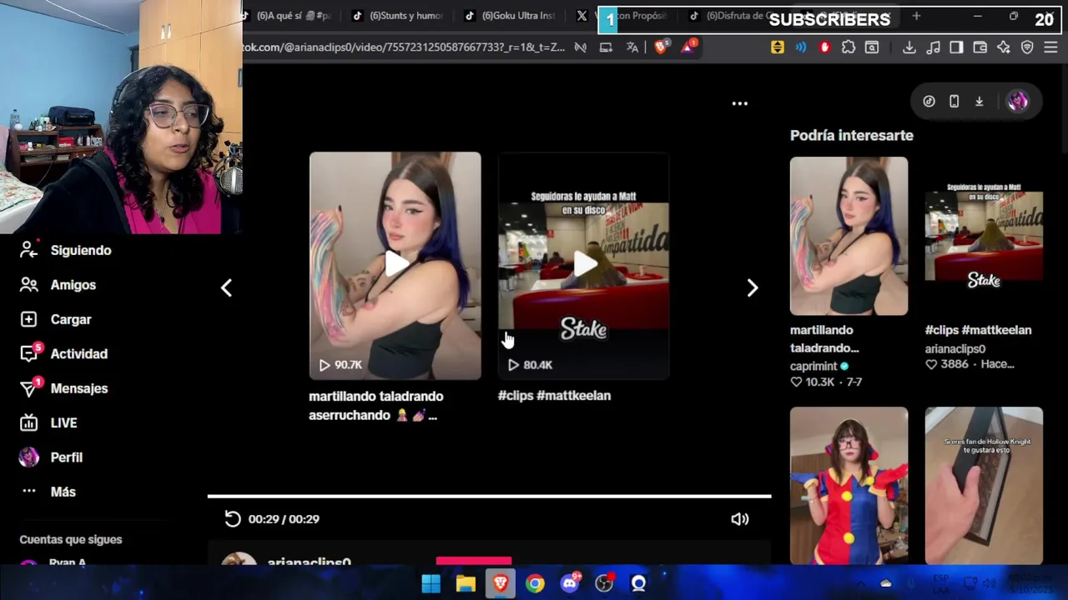Seek on the video progress bar

tap(489, 496)
